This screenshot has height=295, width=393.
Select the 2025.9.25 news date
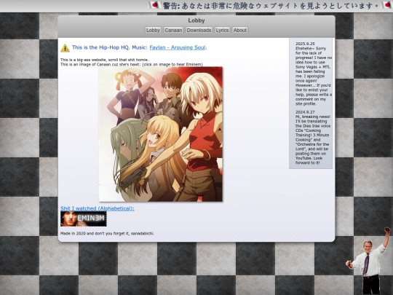click(x=305, y=44)
